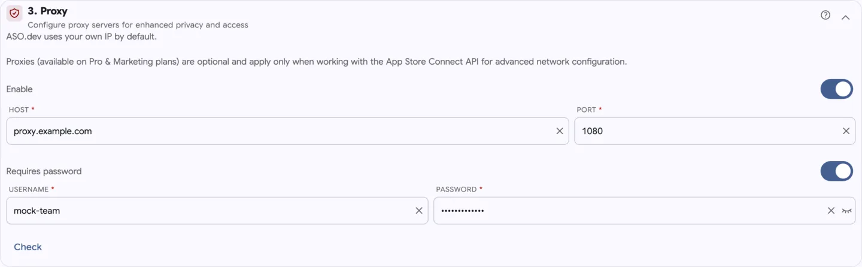Click the "3. Proxy" section heading
Image resolution: width=862 pixels, height=267 pixels.
click(47, 11)
